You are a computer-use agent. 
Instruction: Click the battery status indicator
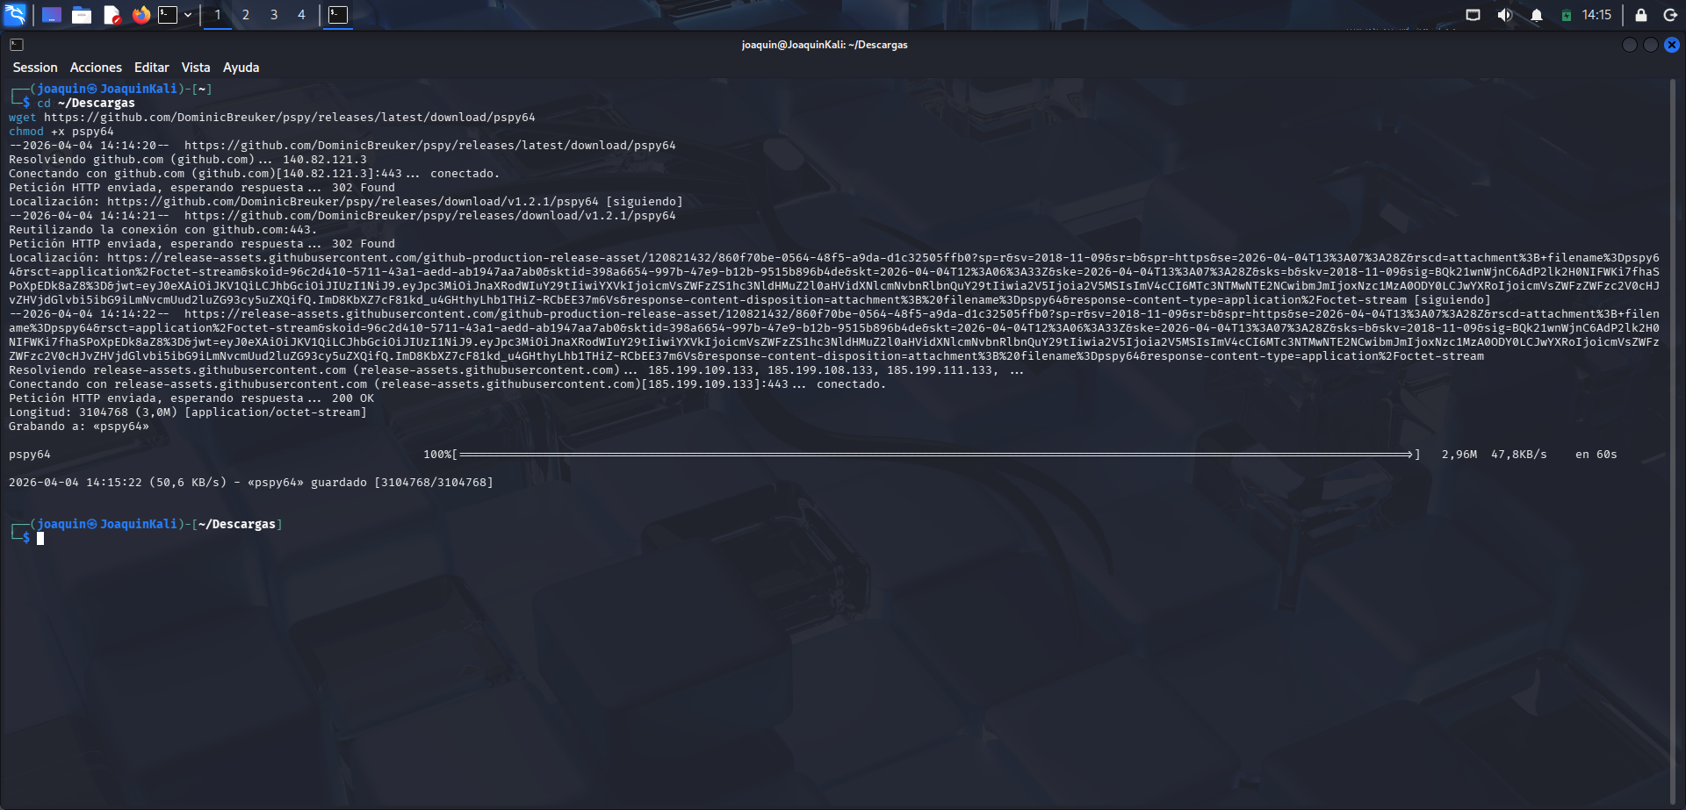point(1567,15)
